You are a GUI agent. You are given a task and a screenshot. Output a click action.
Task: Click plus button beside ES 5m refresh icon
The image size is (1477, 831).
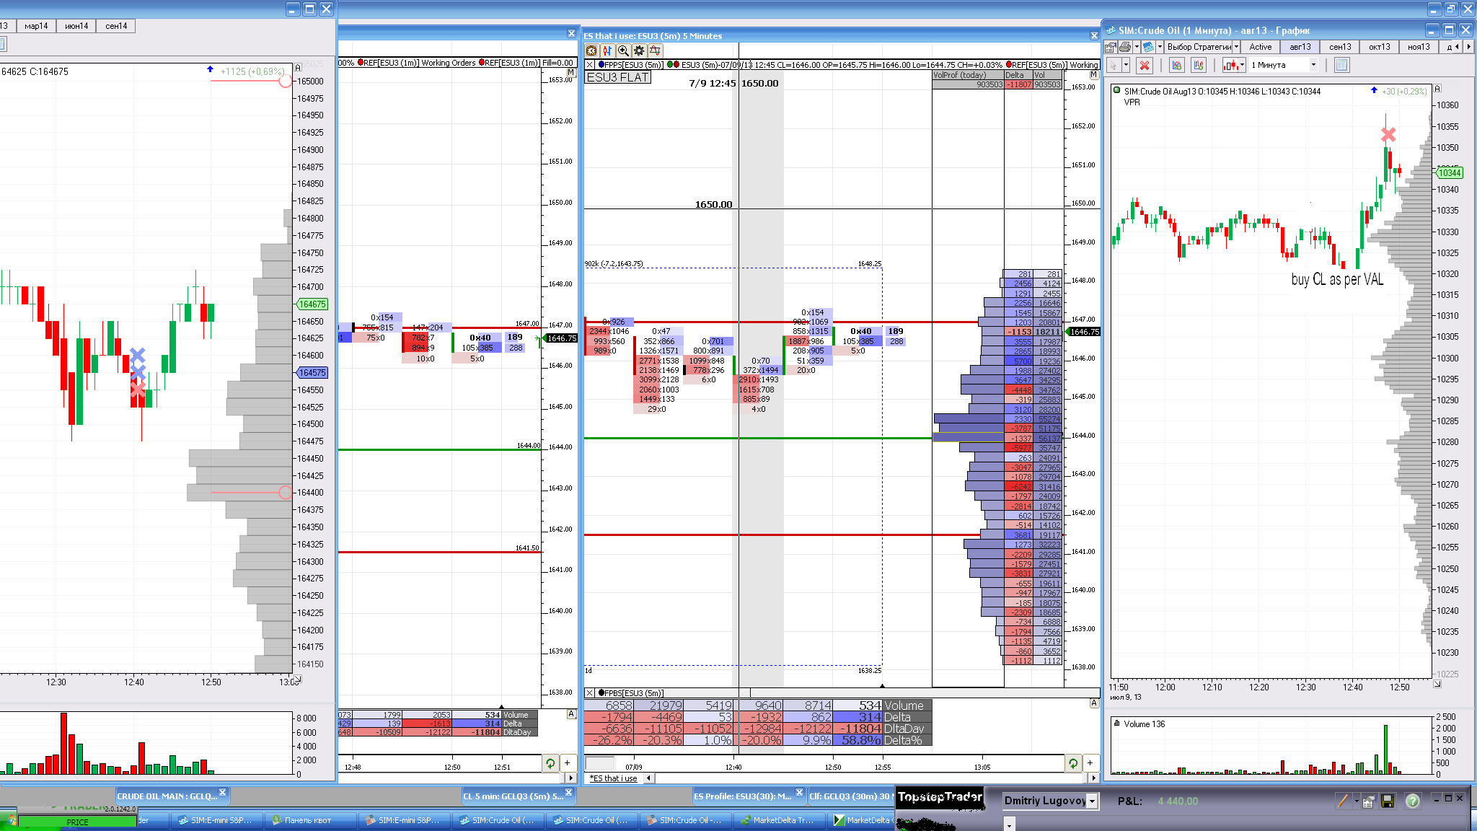(x=1090, y=762)
